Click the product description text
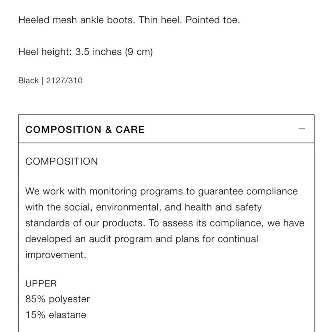Screen dimensions: 332x332 point(129,20)
